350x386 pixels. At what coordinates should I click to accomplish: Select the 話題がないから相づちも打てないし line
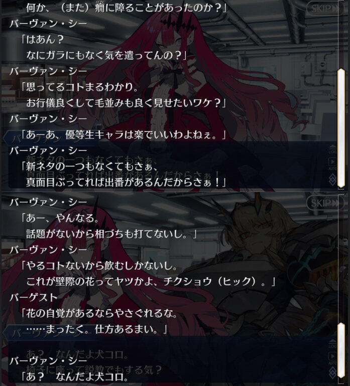point(111,234)
